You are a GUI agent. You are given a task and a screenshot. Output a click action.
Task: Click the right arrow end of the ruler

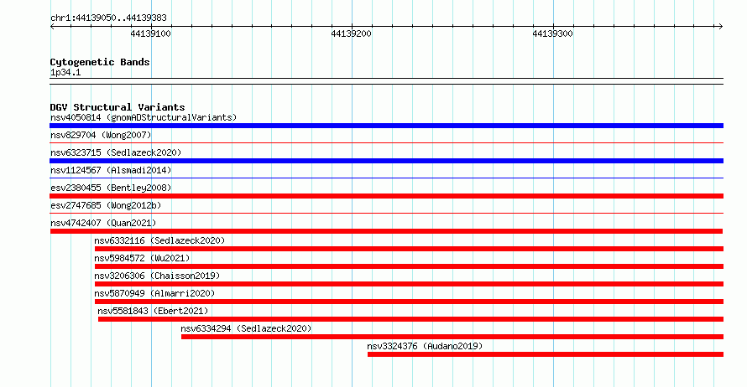721,26
